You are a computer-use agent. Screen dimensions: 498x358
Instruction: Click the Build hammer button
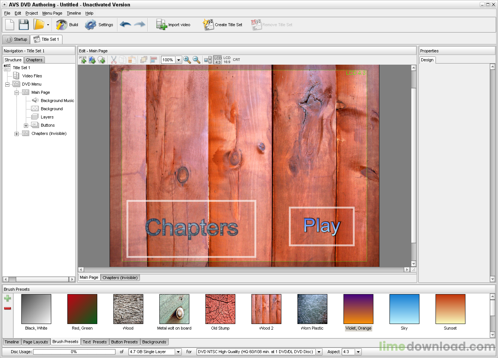pyautogui.click(x=67, y=25)
